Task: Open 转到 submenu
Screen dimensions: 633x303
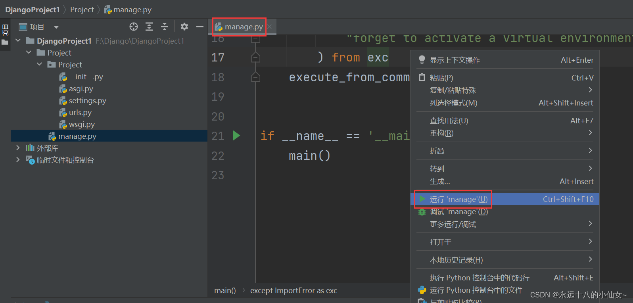Action: click(x=505, y=169)
